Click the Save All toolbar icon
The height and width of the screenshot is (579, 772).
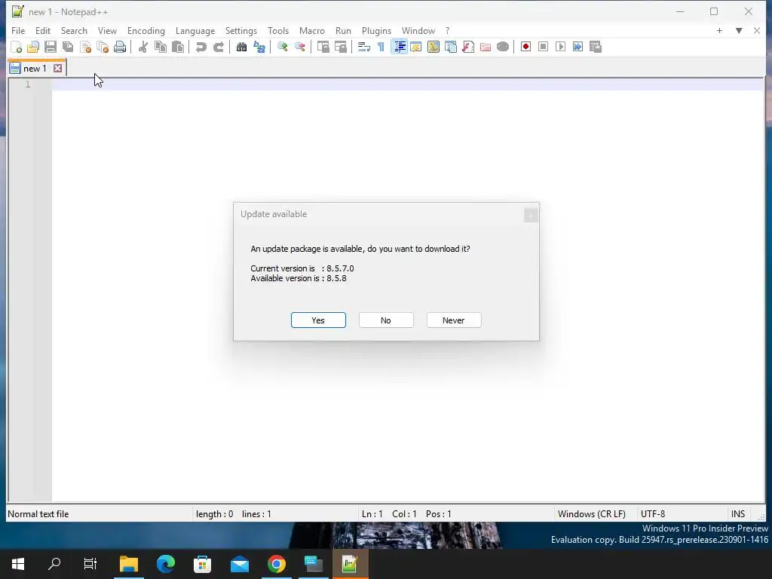[68, 47]
